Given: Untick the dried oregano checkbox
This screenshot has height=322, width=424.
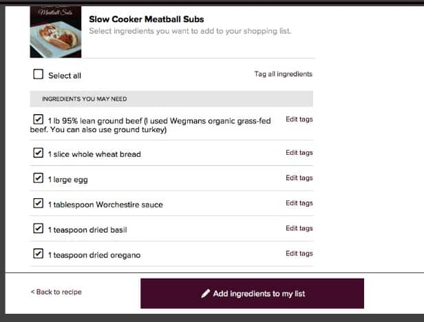Looking at the screenshot, I should (x=38, y=254).
